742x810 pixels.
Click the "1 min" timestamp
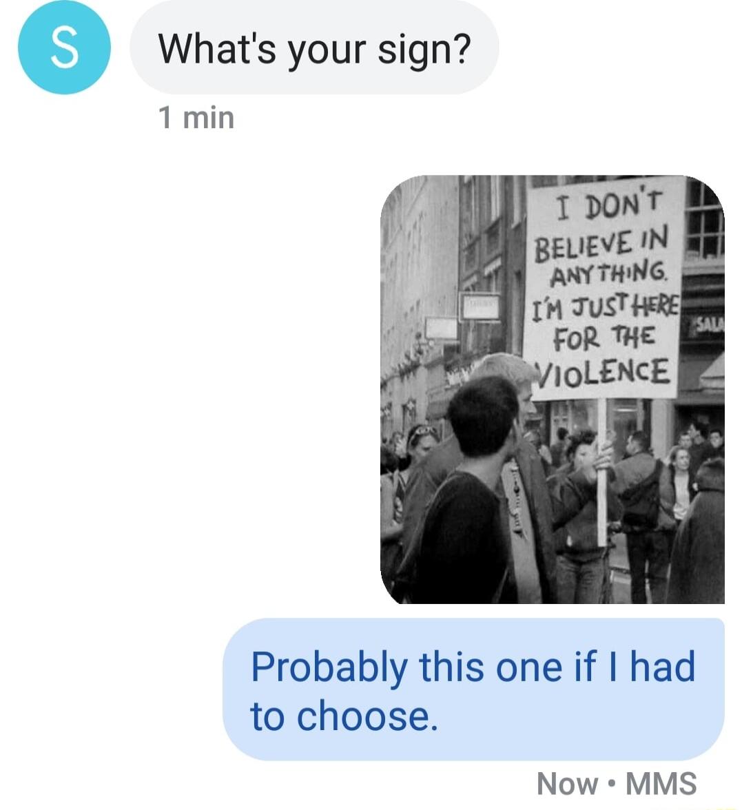[196, 118]
